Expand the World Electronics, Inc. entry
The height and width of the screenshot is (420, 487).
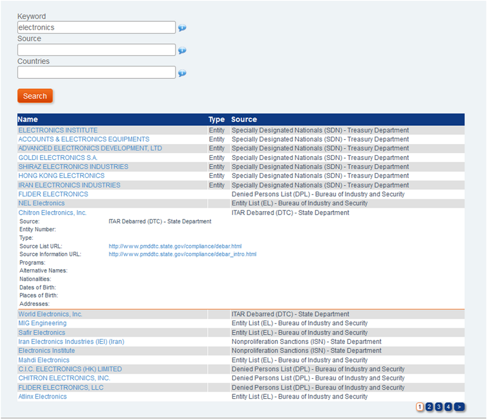[x=50, y=314]
